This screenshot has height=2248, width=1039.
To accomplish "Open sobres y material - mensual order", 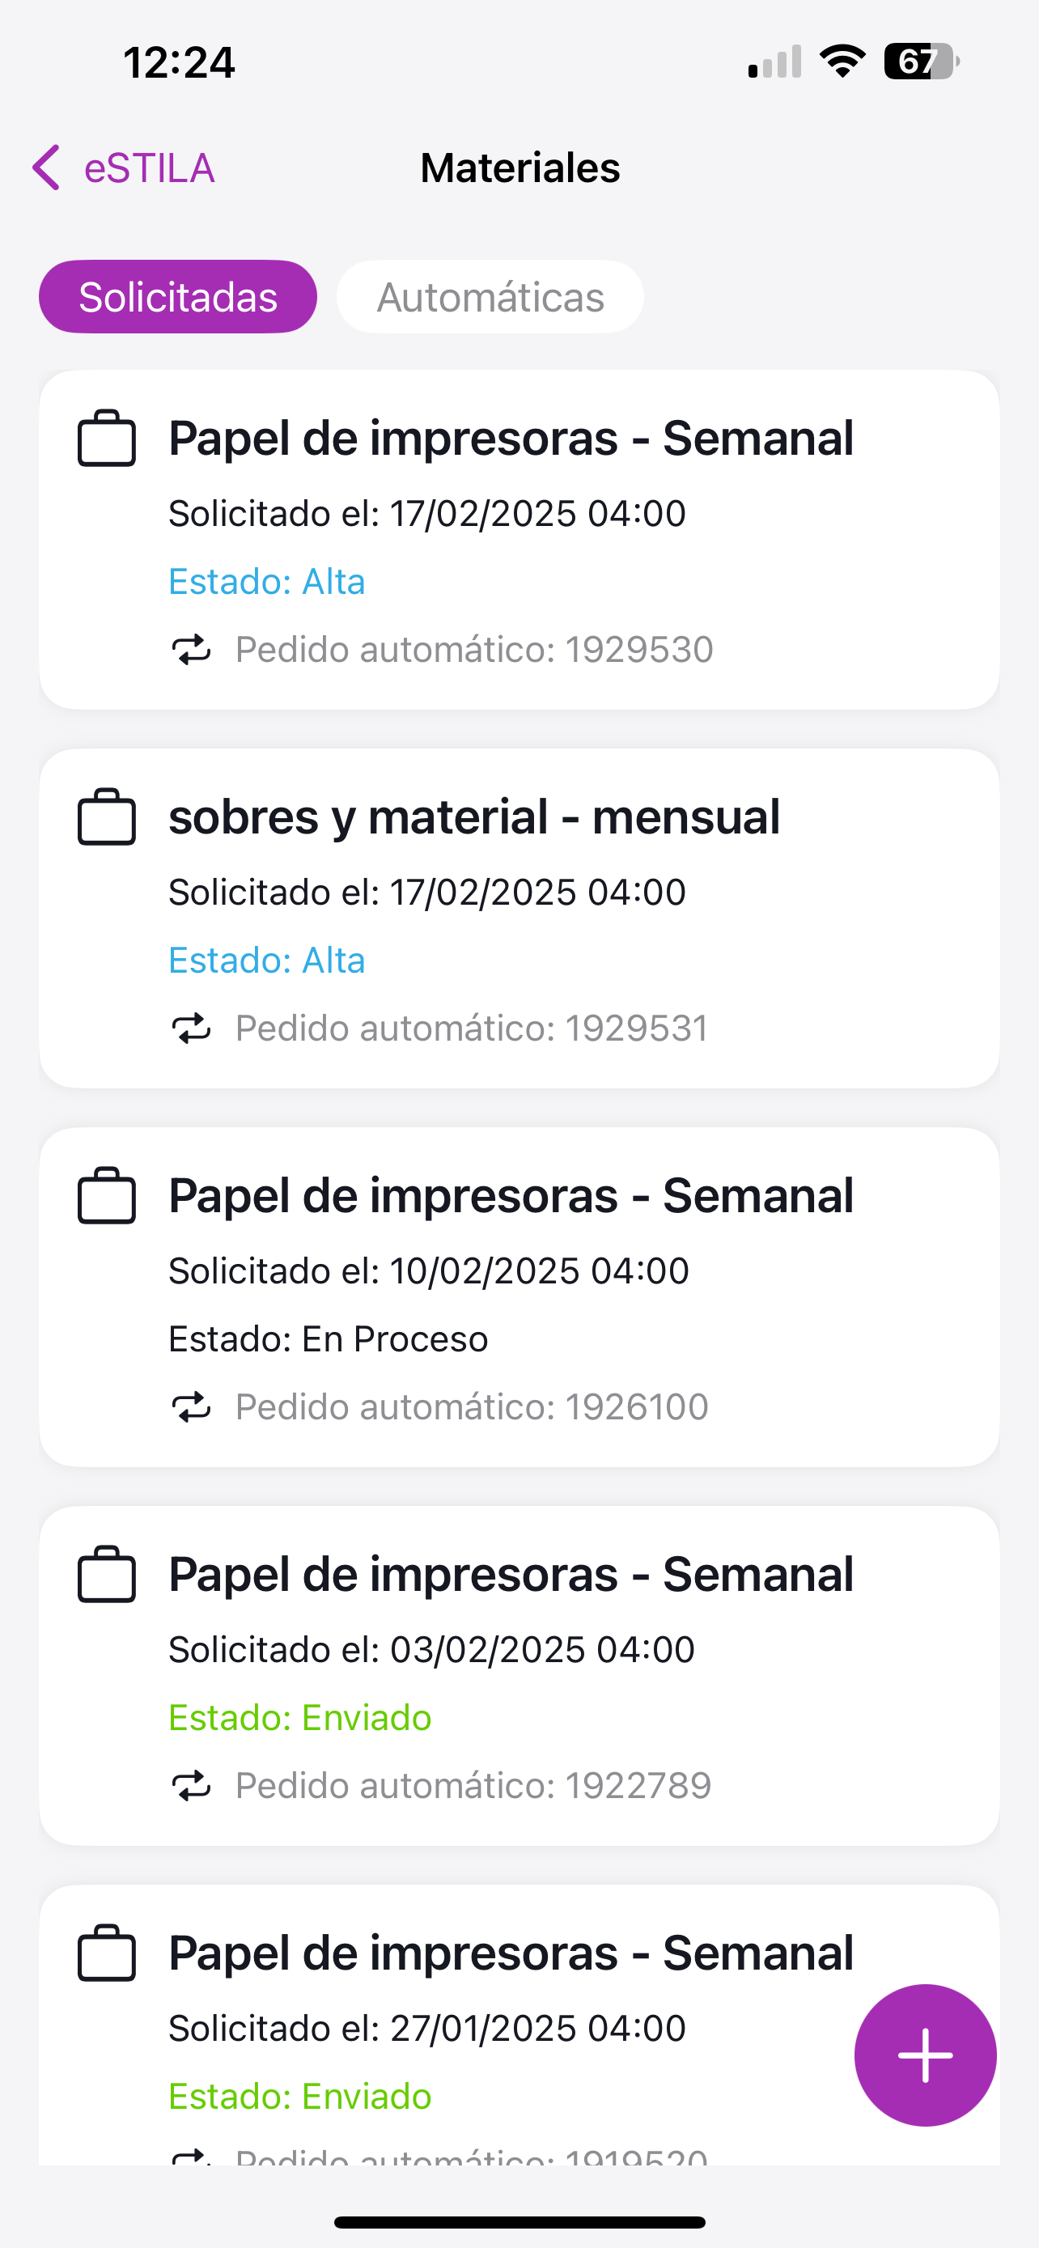I will pos(473,817).
